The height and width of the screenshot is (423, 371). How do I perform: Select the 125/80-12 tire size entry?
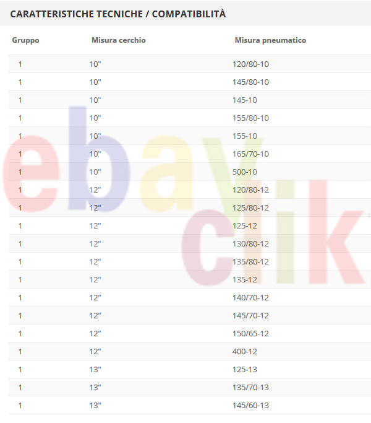coord(250,207)
